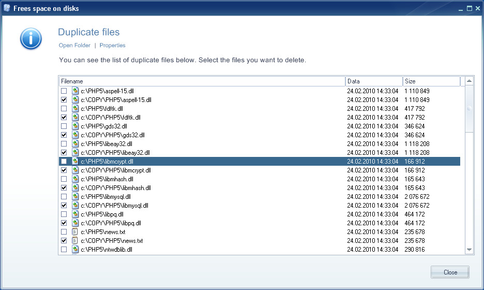Sort list by the Size column header
Screen dimensions: 484x290
pos(431,81)
